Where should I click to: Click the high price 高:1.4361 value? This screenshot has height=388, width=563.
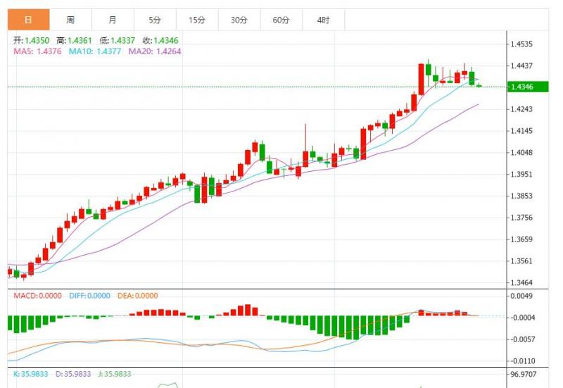75,40
